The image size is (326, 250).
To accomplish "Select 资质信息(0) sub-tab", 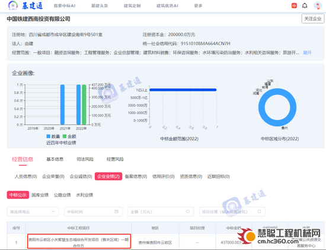I will 191,176.
